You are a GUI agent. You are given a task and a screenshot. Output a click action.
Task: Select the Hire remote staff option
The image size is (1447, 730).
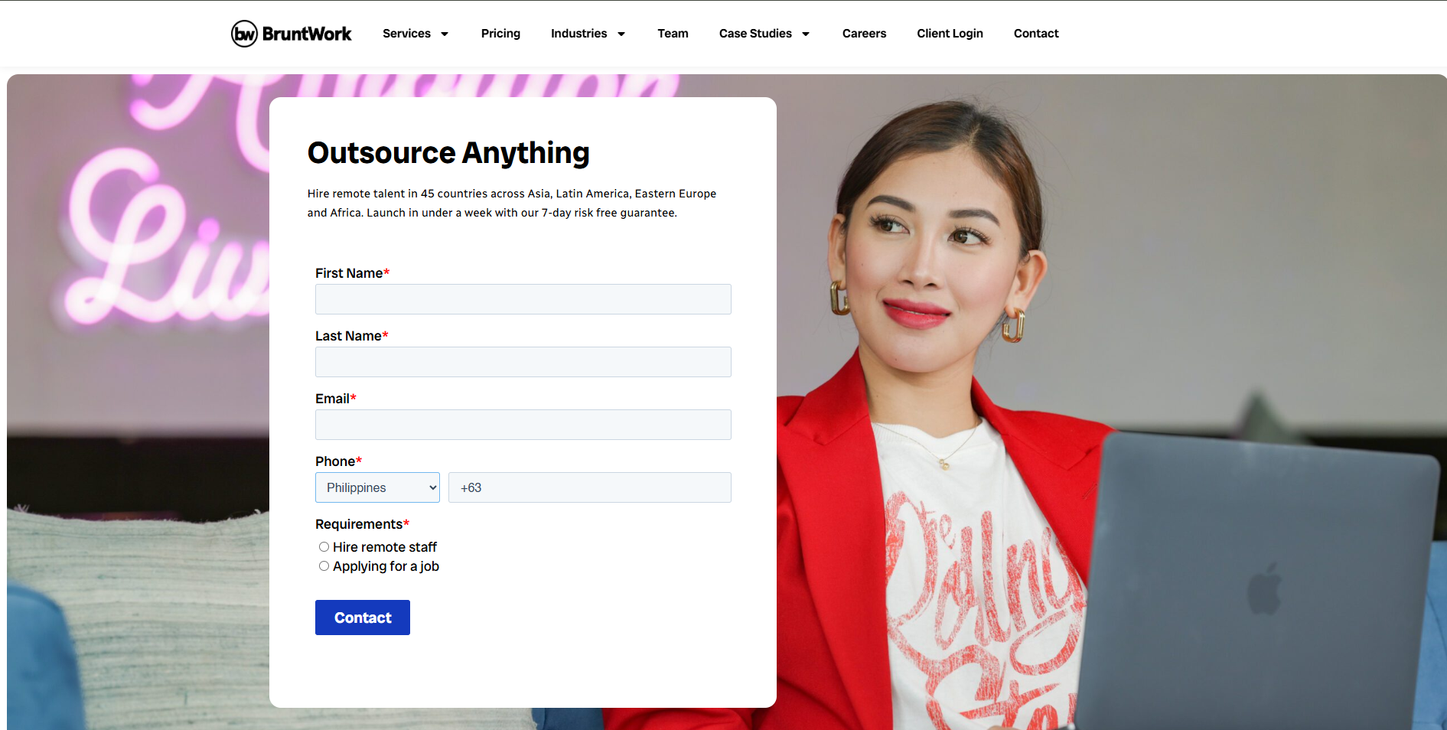click(324, 547)
